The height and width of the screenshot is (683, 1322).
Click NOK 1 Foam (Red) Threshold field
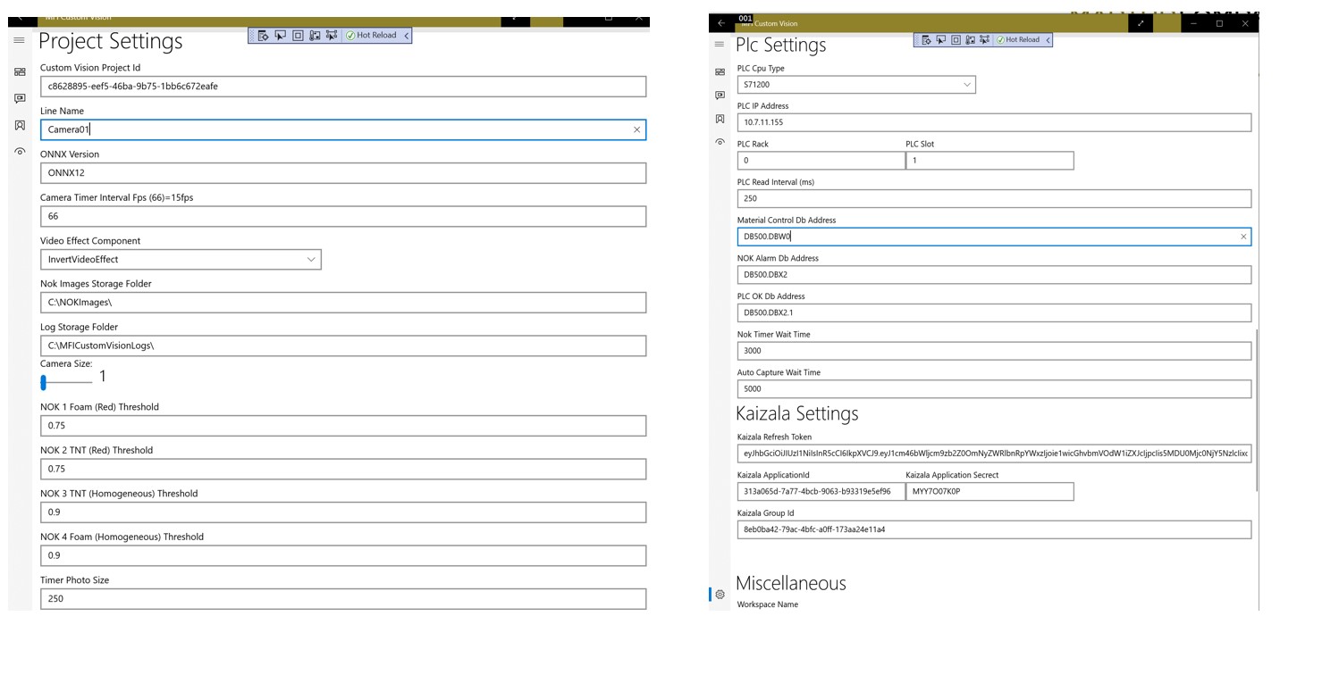pyautogui.click(x=343, y=426)
